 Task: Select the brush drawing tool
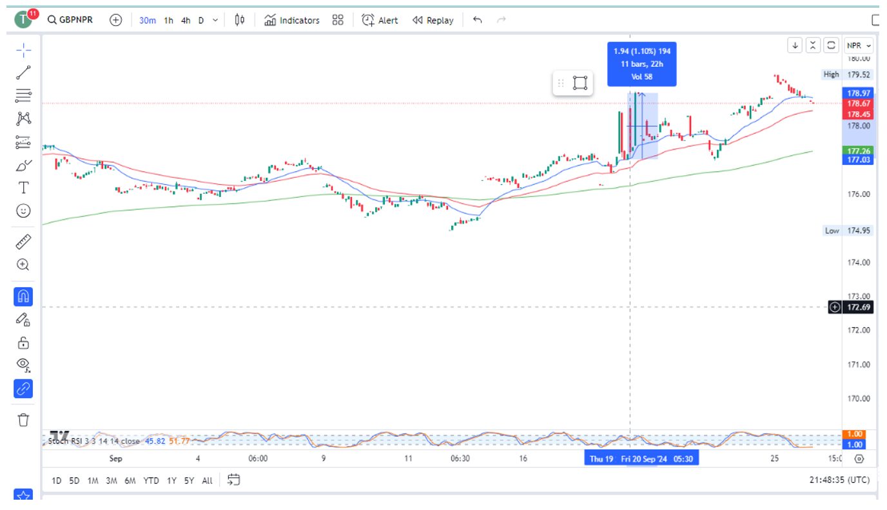23,165
